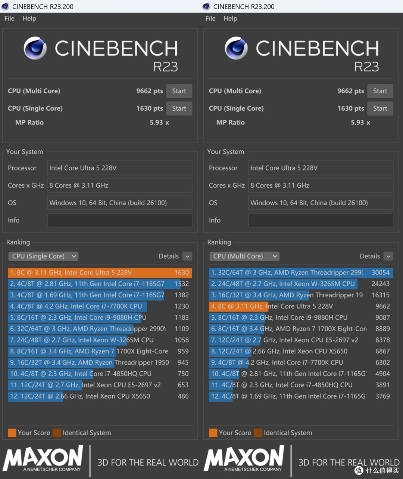This screenshot has width=403, height=479.
Task: Click the 9662 pts Multi Core score in left window
Action: [x=150, y=91]
